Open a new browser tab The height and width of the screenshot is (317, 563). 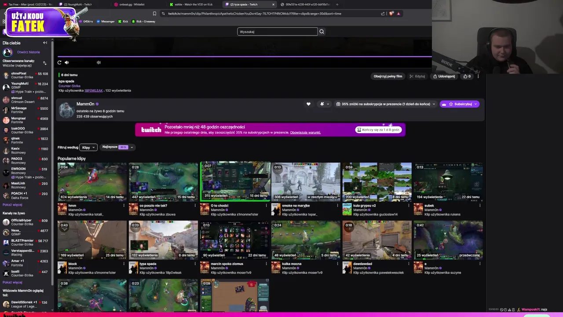tap(337, 4)
